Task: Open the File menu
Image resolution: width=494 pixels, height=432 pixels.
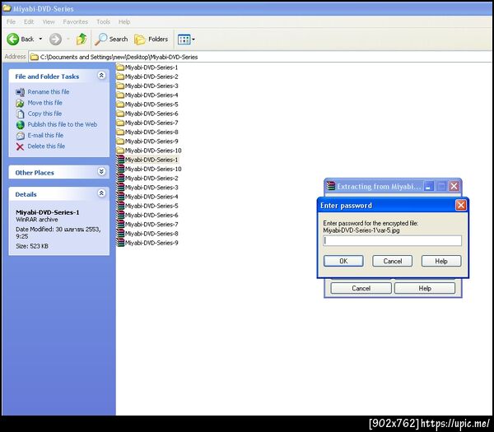Action: click(11, 21)
